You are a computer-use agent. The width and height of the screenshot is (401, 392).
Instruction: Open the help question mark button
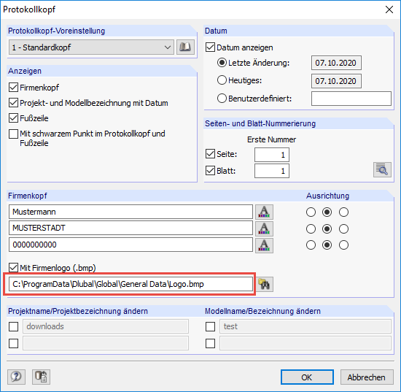16,377
